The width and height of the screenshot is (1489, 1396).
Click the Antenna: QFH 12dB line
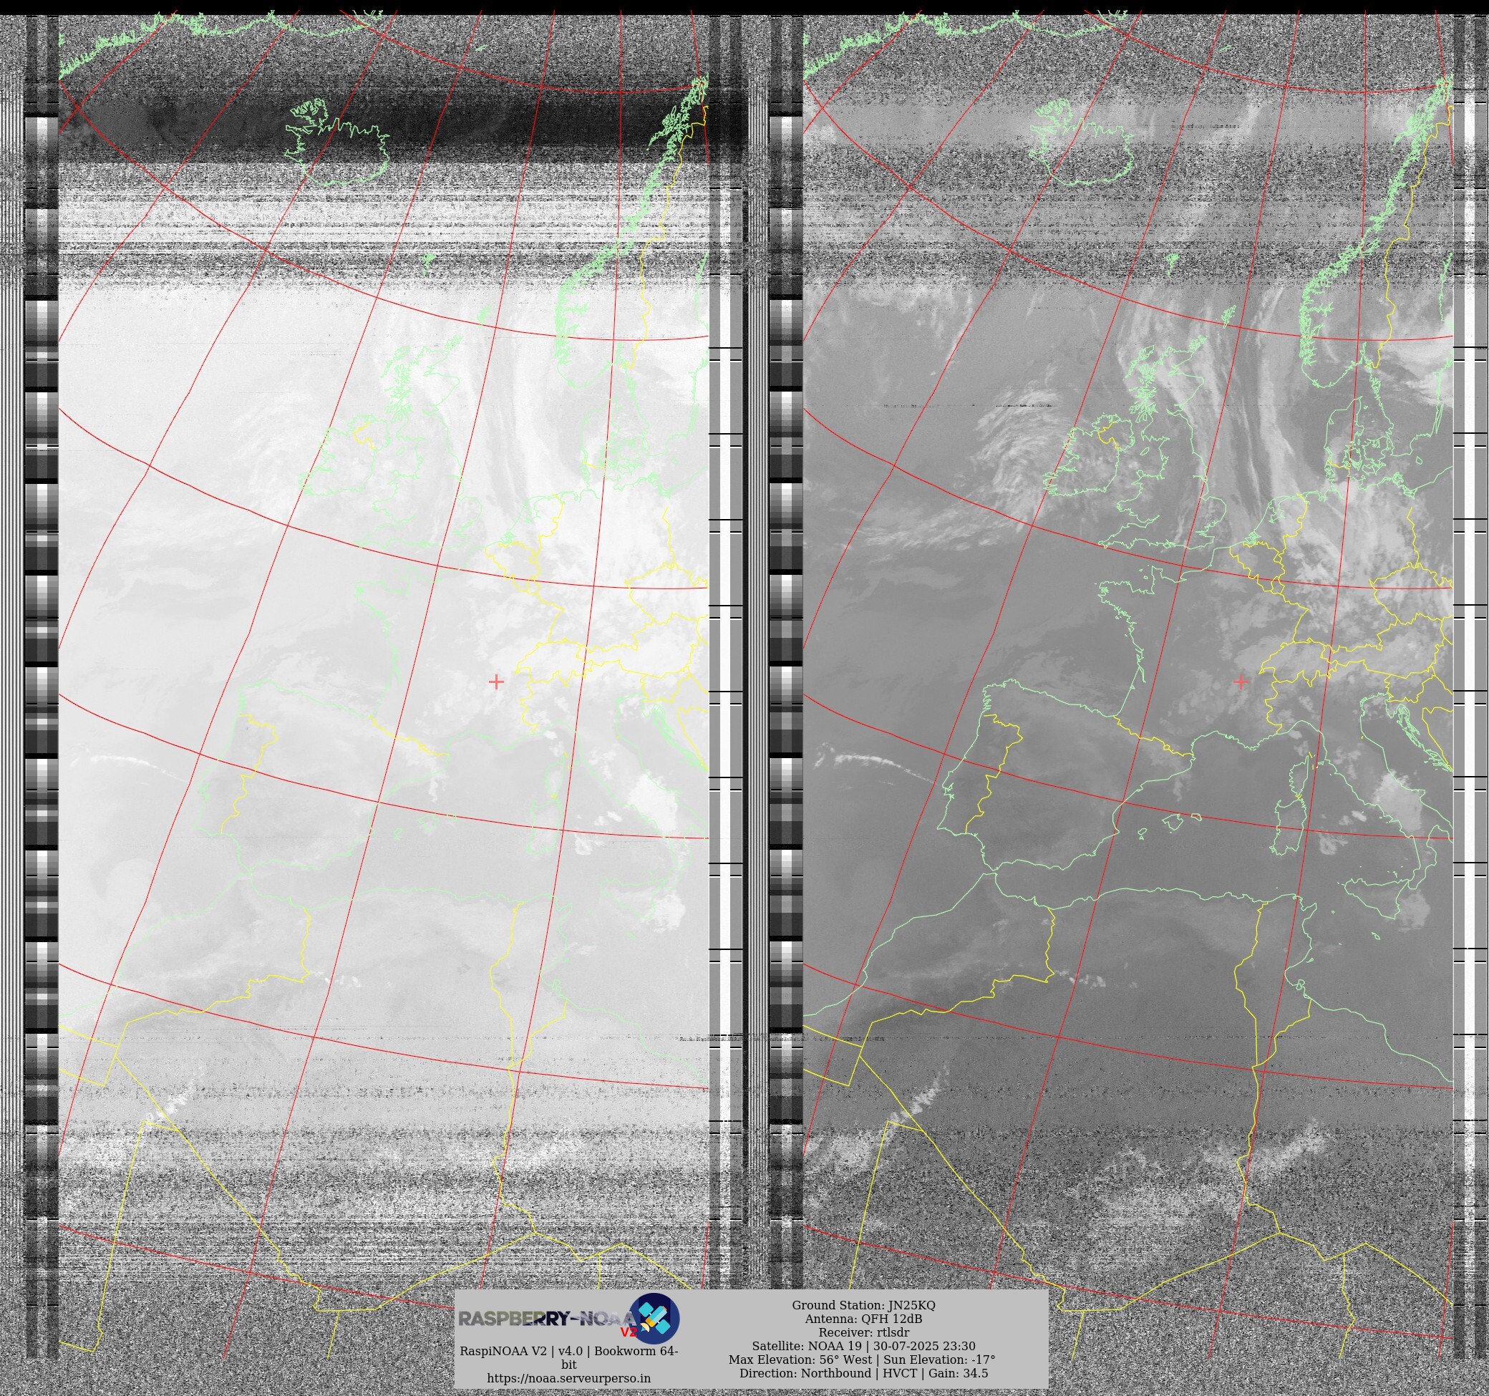(x=863, y=1319)
